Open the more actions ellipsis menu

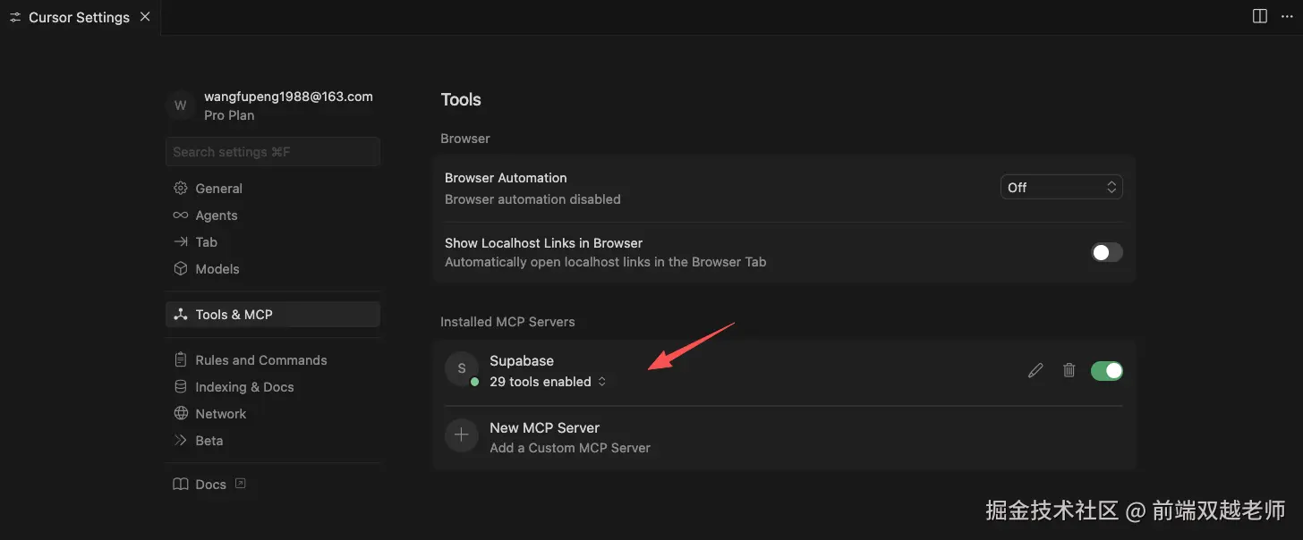(x=1286, y=16)
